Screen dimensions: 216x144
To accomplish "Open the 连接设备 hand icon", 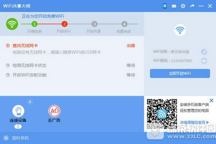I will [x=18, y=111].
